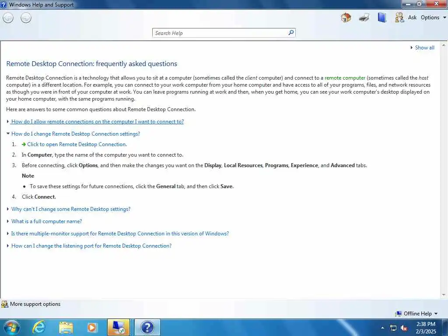Click to open Remote Desktop Connection link
Viewport: 448px width, 336px height.
pos(77,144)
